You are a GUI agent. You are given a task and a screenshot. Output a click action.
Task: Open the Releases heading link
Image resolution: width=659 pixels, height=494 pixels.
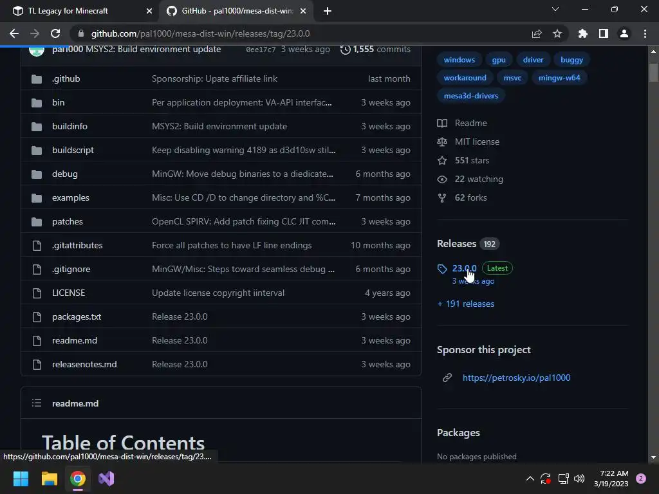(456, 244)
